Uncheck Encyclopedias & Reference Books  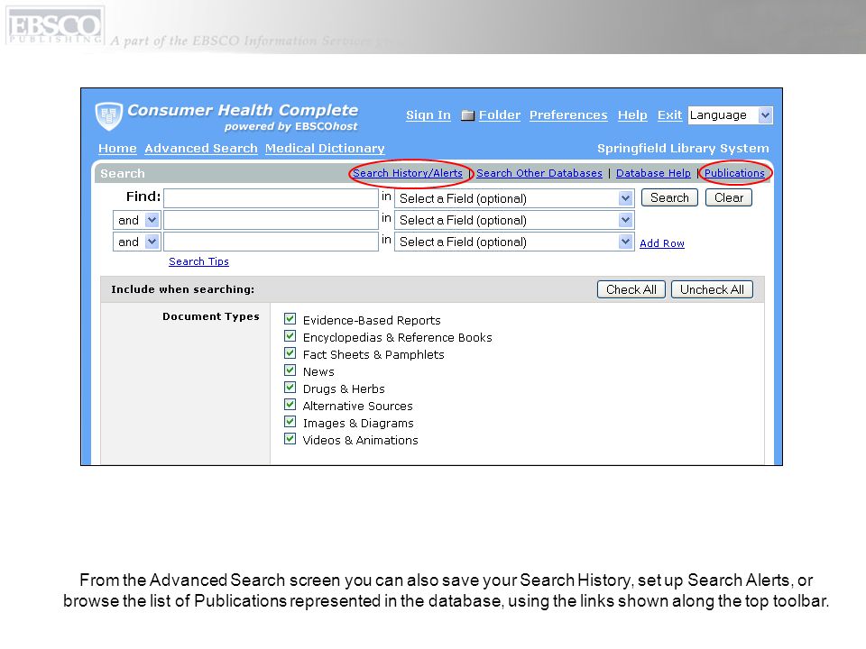[290, 336]
